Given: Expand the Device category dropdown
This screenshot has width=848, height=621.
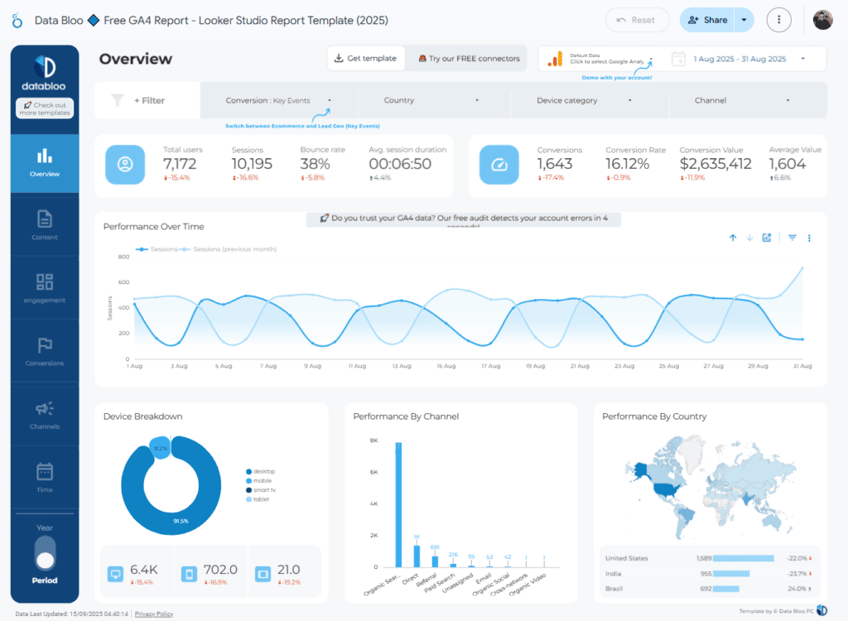Looking at the screenshot, I should 590,100.
